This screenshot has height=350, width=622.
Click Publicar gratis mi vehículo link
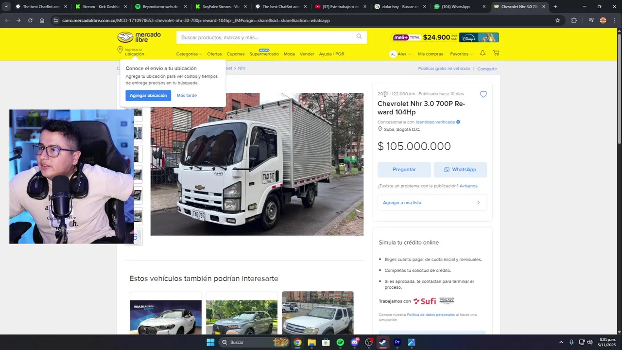click(444, 69)
